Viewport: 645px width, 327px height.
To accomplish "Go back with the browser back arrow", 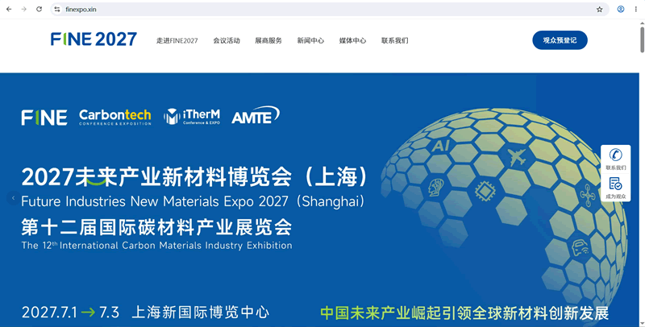I will click(x=9, y=9).
